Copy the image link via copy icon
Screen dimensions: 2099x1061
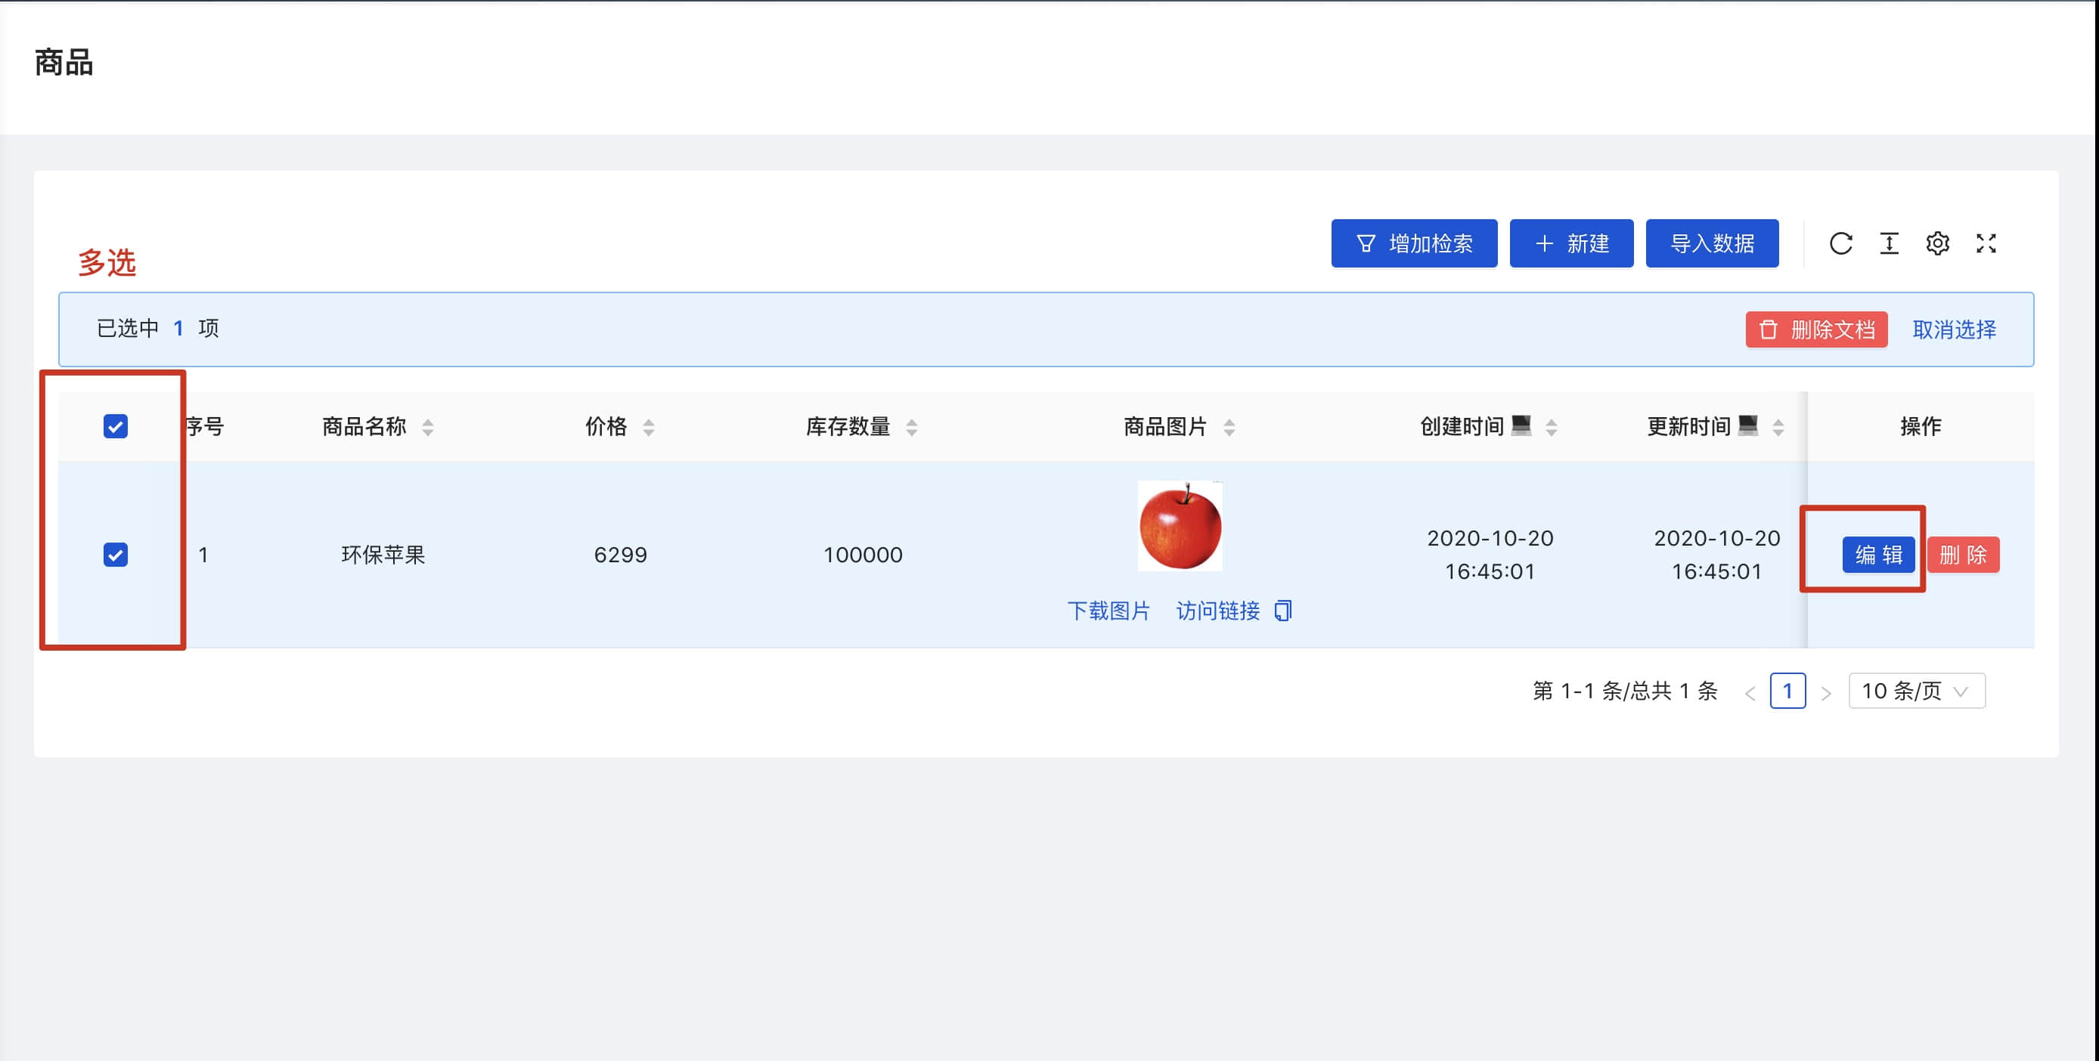[1282, 611]
